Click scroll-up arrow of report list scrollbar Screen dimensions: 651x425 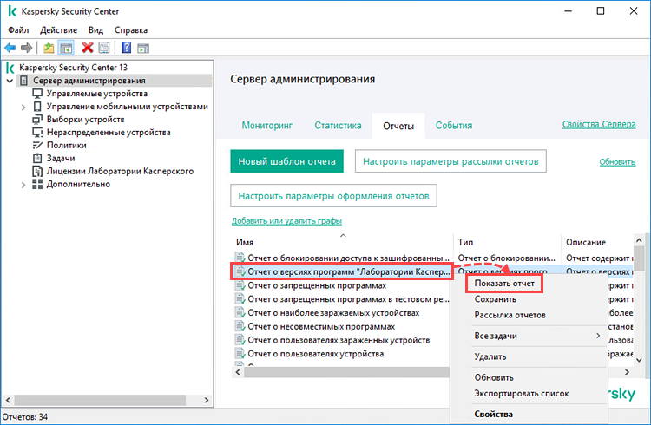point(639,240)
